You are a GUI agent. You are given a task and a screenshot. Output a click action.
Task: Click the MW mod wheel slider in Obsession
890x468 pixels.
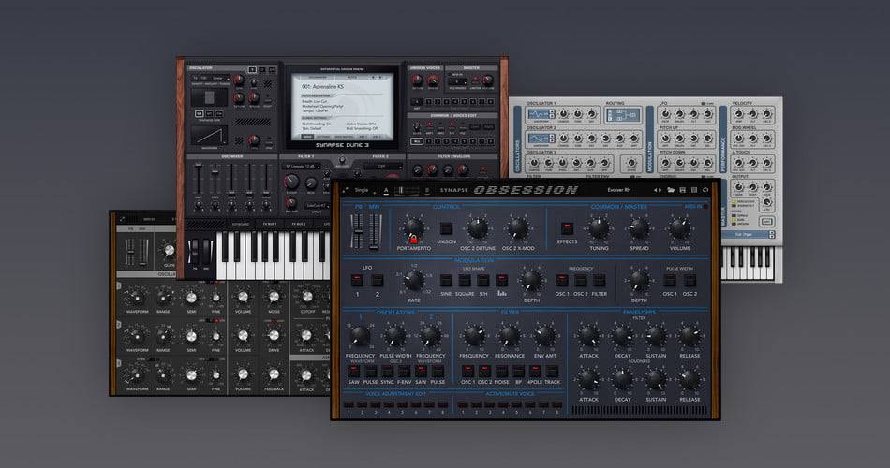point(374,231)
